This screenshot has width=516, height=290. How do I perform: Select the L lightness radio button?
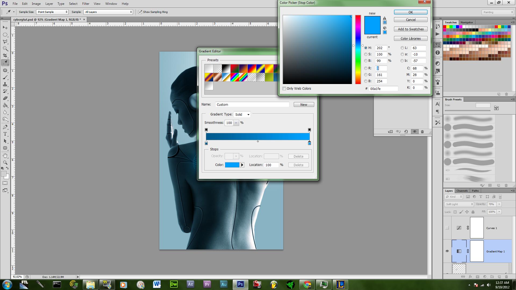coord(402,48)
